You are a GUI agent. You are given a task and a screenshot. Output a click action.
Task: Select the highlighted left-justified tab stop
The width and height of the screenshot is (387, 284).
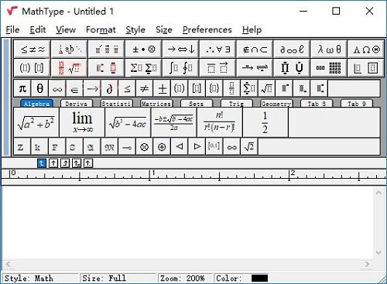coord(42,163)
